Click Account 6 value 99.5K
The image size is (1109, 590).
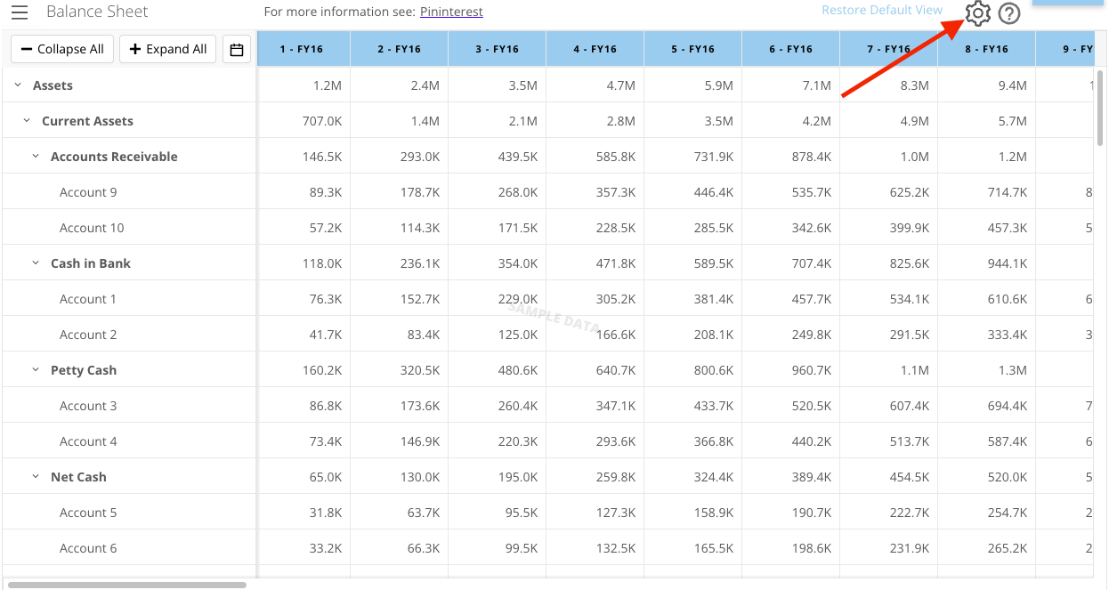click(521, 548)
